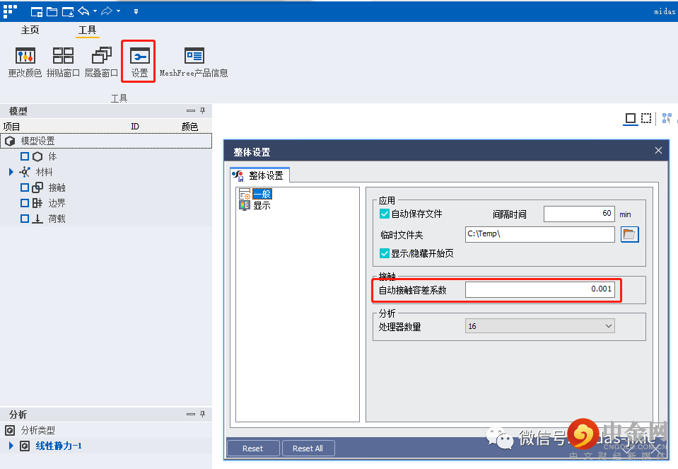
Task: Click the 间隔时间 input field showing 60
Action: point(579,214)
